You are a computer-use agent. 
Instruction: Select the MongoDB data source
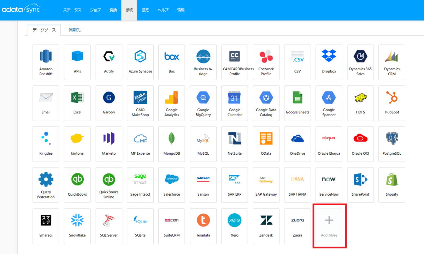coord(172,144)
